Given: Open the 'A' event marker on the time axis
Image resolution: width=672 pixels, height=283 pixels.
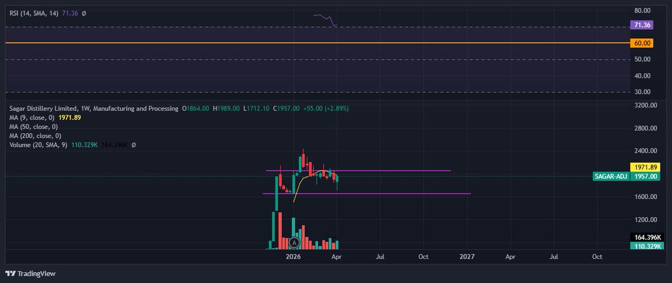Looking at the screenshot, I should [x=295, y=243].
